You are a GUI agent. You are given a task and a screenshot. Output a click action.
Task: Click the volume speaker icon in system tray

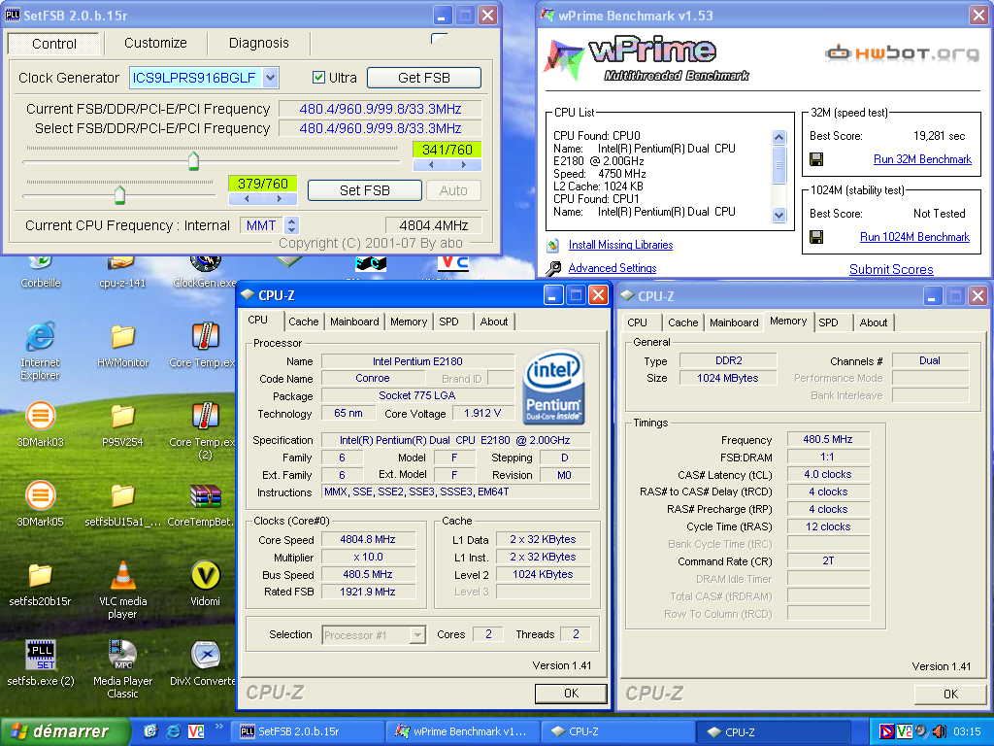939,731
